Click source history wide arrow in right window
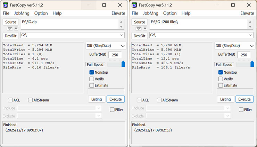The width and height of the screenshot is (257, 147). pyautogui.click(x=139, y=29)
